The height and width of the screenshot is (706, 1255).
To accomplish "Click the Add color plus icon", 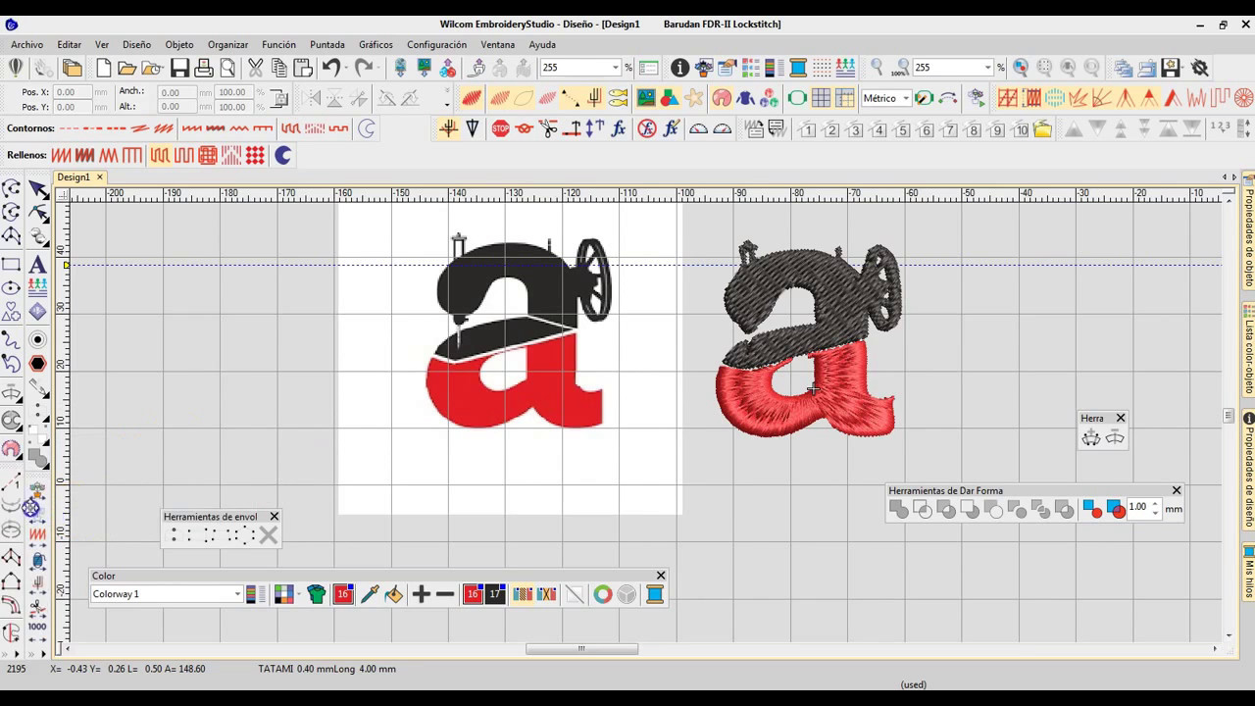I will (422, 594).
